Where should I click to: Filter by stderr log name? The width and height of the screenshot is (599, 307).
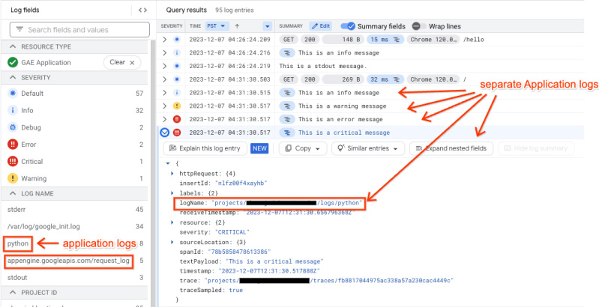[x=16, y=209]
